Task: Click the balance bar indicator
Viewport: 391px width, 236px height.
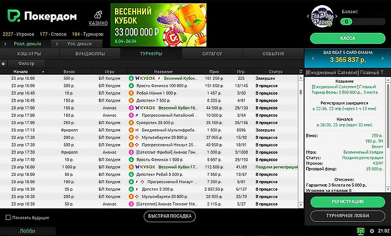Action: [363, 22]
